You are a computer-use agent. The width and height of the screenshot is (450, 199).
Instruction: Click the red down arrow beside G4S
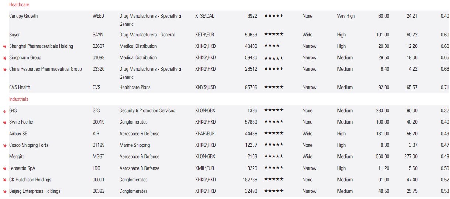pyautogui.click(x=5, y=111)
